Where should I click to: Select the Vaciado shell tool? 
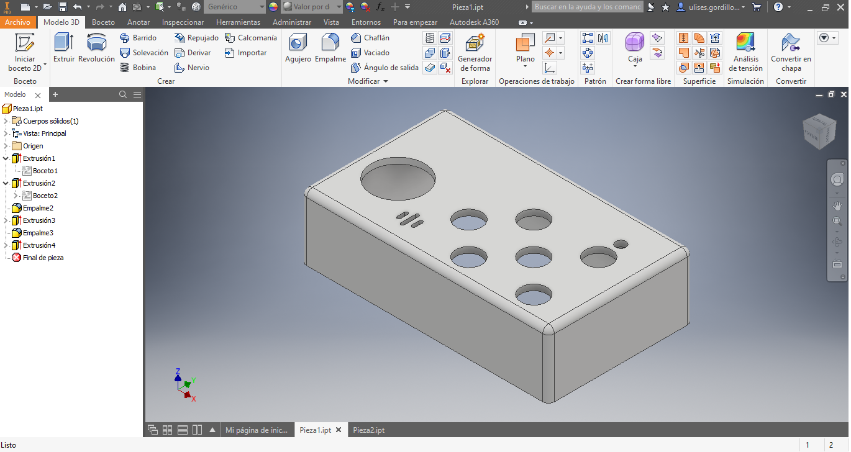click(370, 53)
